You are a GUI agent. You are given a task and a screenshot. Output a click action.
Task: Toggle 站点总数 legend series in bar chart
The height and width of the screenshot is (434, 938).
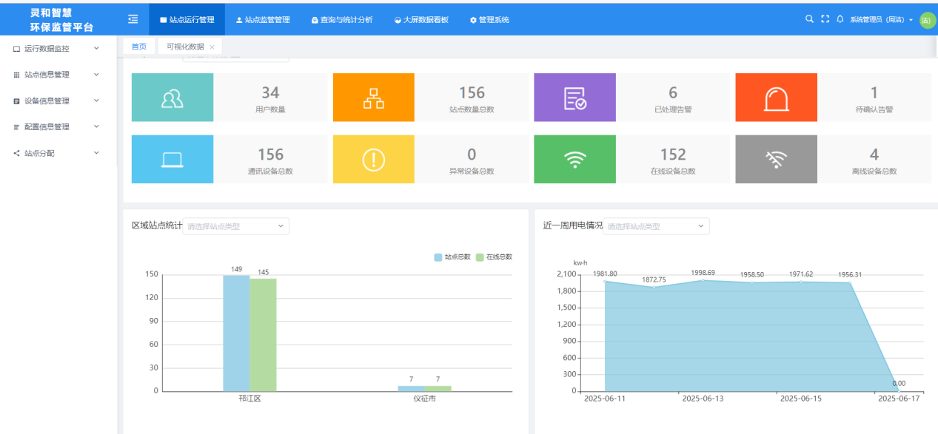point(452,257)
